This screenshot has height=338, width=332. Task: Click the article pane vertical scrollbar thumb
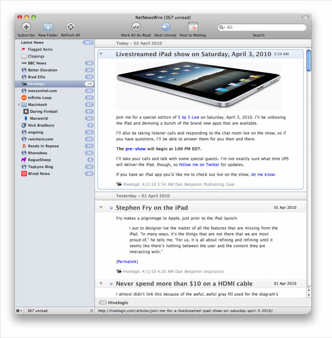(309, 60)
